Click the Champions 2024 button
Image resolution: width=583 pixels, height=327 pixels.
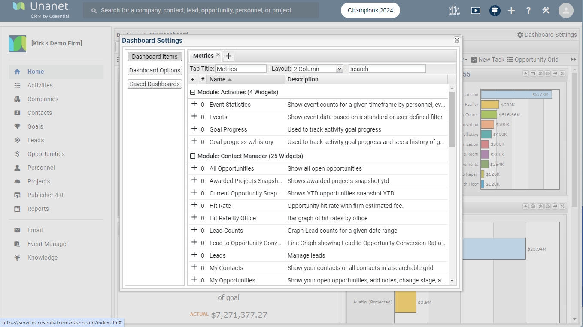(x=370, y=10)
